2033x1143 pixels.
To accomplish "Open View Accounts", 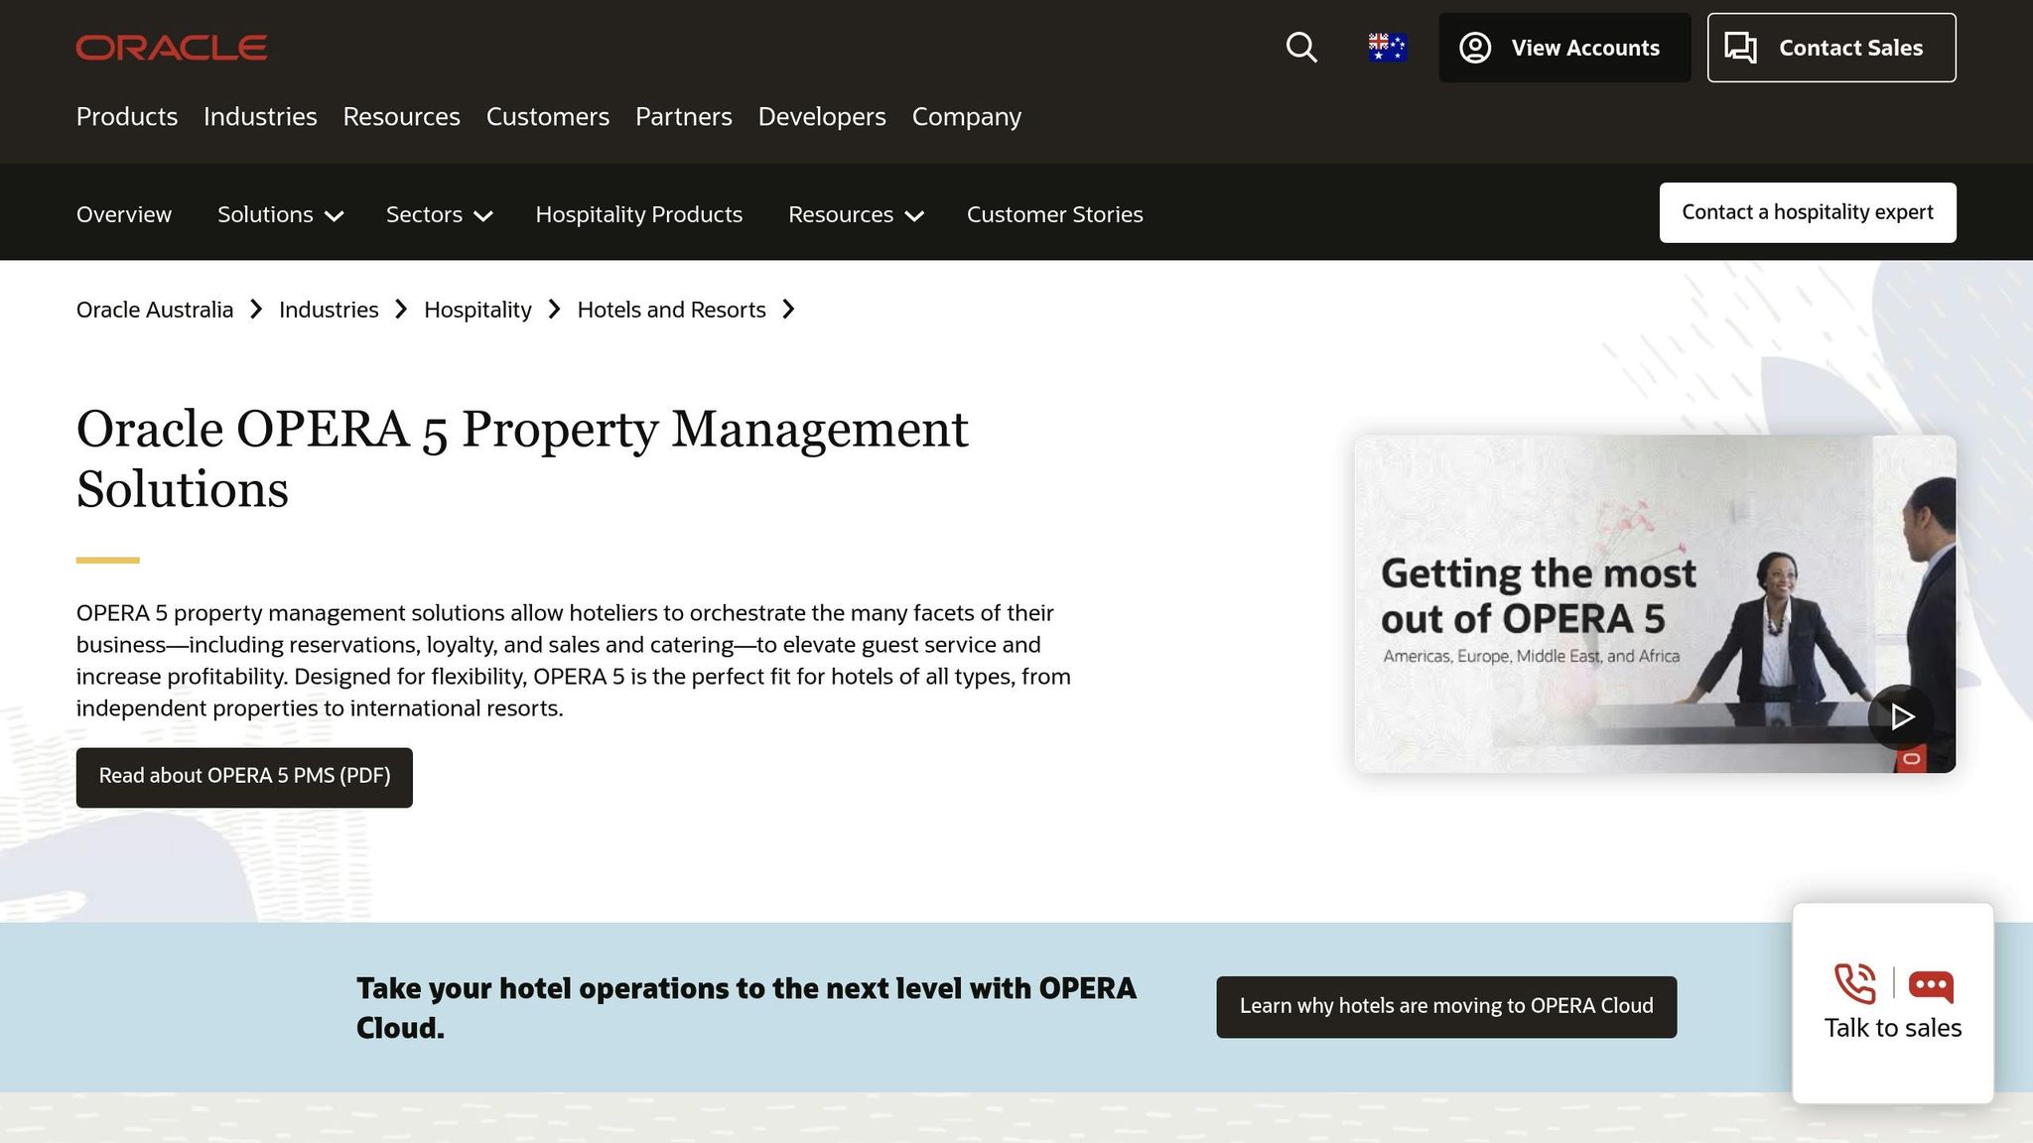I will pos(1564,48).
